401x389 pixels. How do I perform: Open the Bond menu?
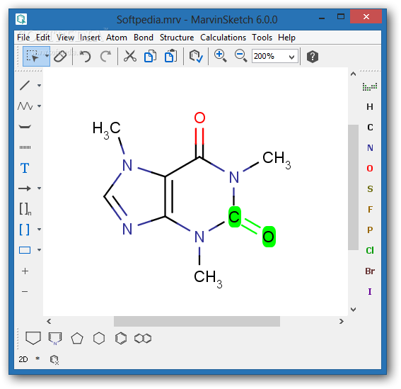[x=144, y=38]
